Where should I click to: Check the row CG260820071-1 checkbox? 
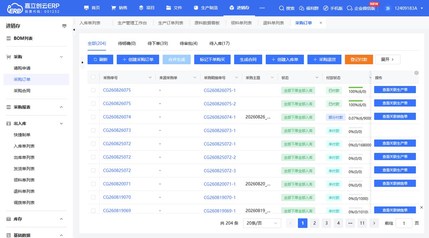pyautogui.click(x=93, y=184)
